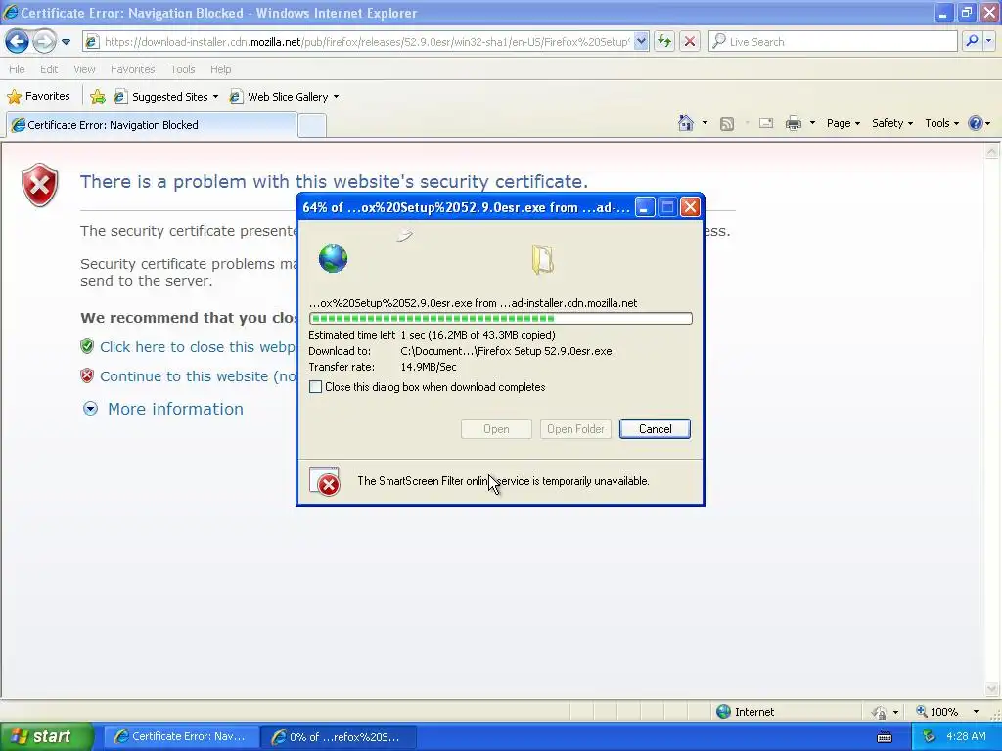The image size is (1002, 751).
Task: Click the Protected Mode status icon
Action: point(880,712)
